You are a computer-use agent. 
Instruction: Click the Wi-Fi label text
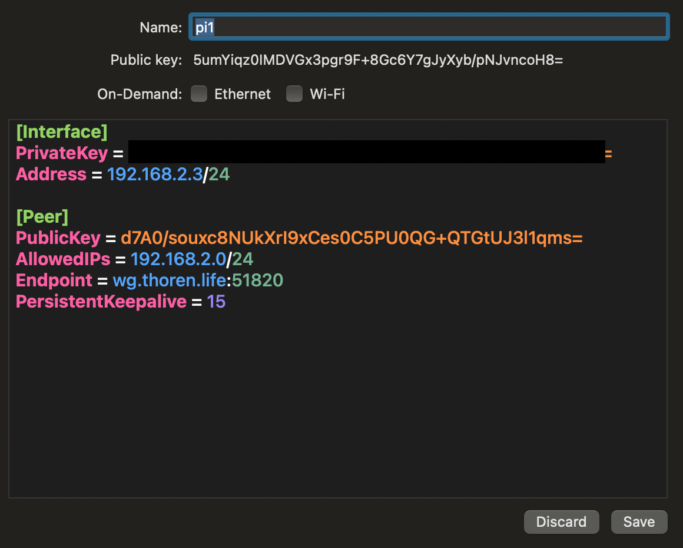click(x=327, y=94)
